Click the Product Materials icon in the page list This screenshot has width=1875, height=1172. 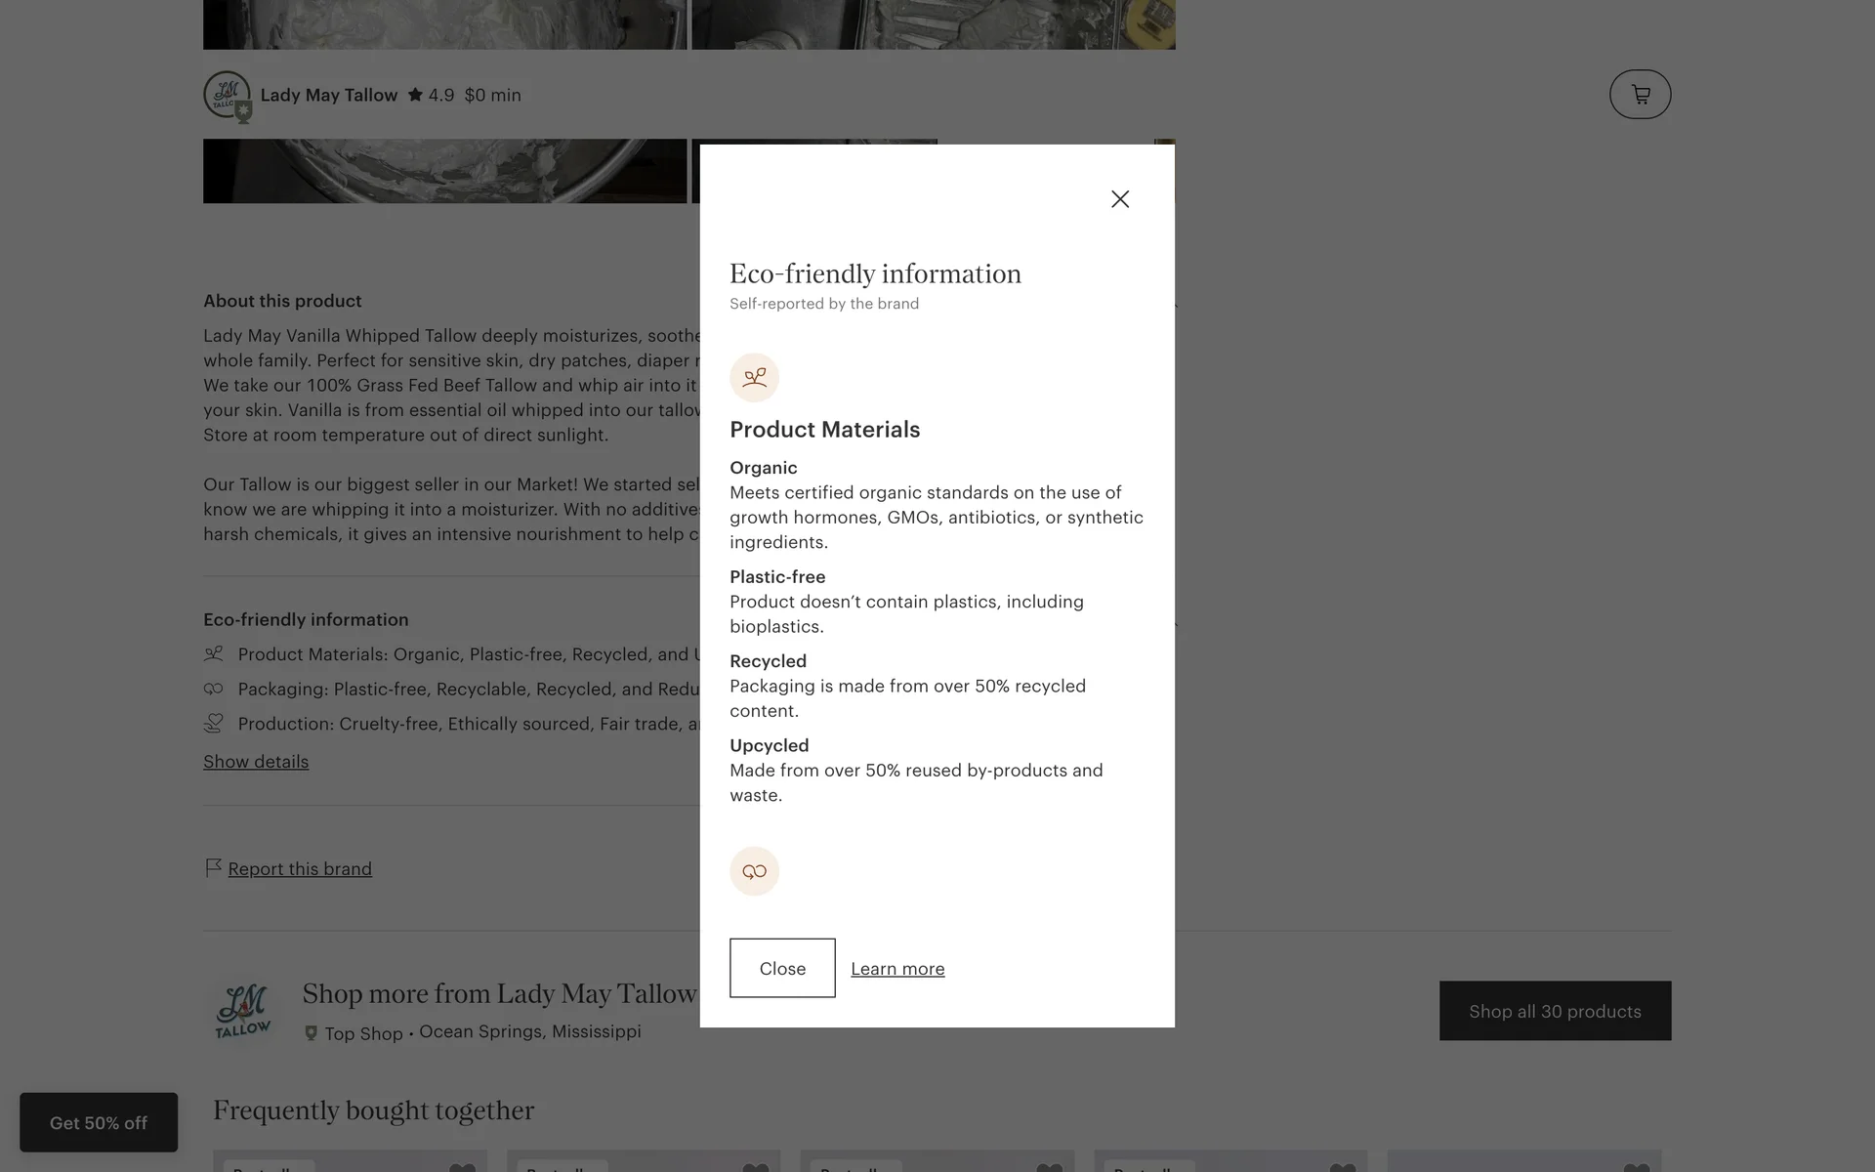point(213,653)
